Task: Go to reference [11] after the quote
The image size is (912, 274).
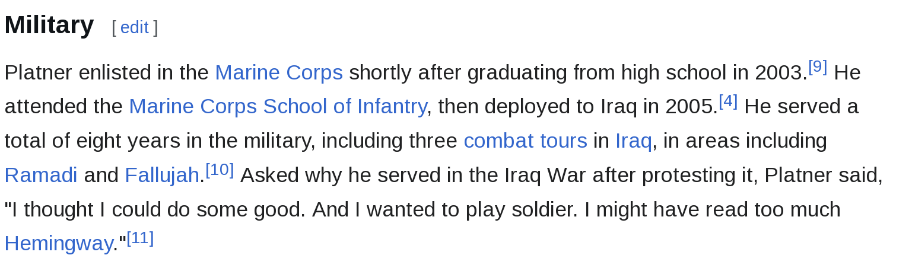Action: point(140,238)
